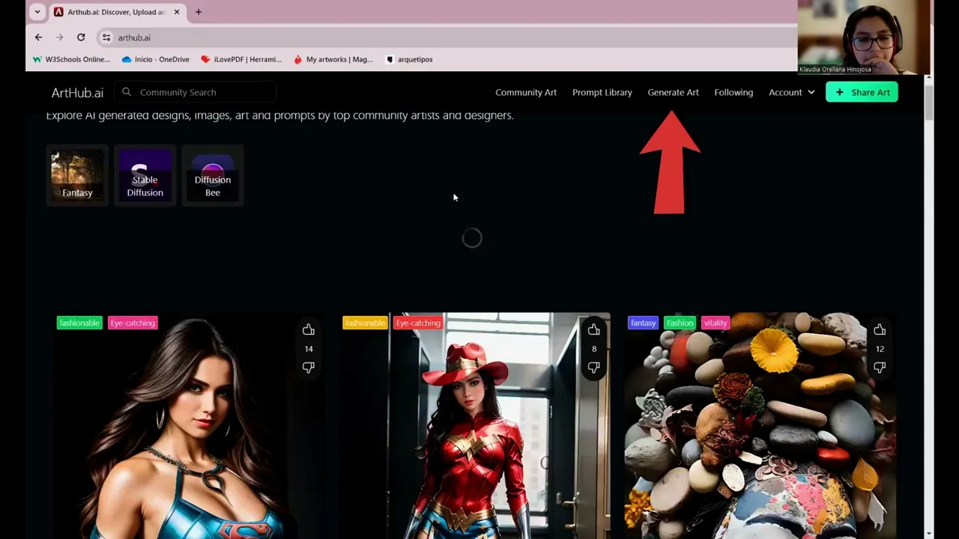Click Klaudia Orellana Hinojosa webcam overlay
Viewport: 959px width, 539px height.
coord(864,37)
